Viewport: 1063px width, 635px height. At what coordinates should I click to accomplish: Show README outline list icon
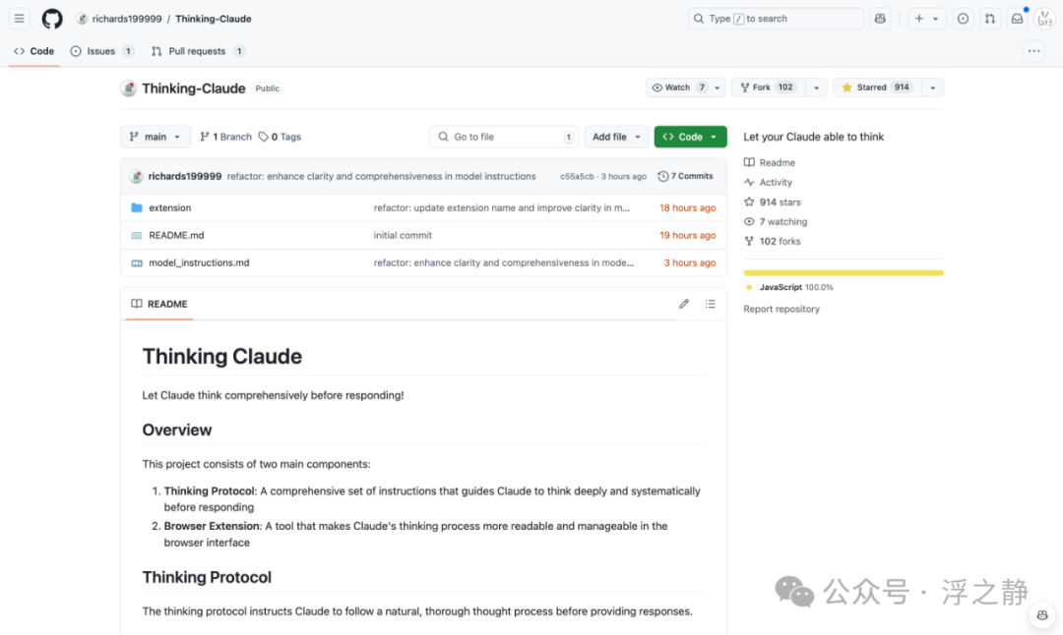click(x=710, y=304)
